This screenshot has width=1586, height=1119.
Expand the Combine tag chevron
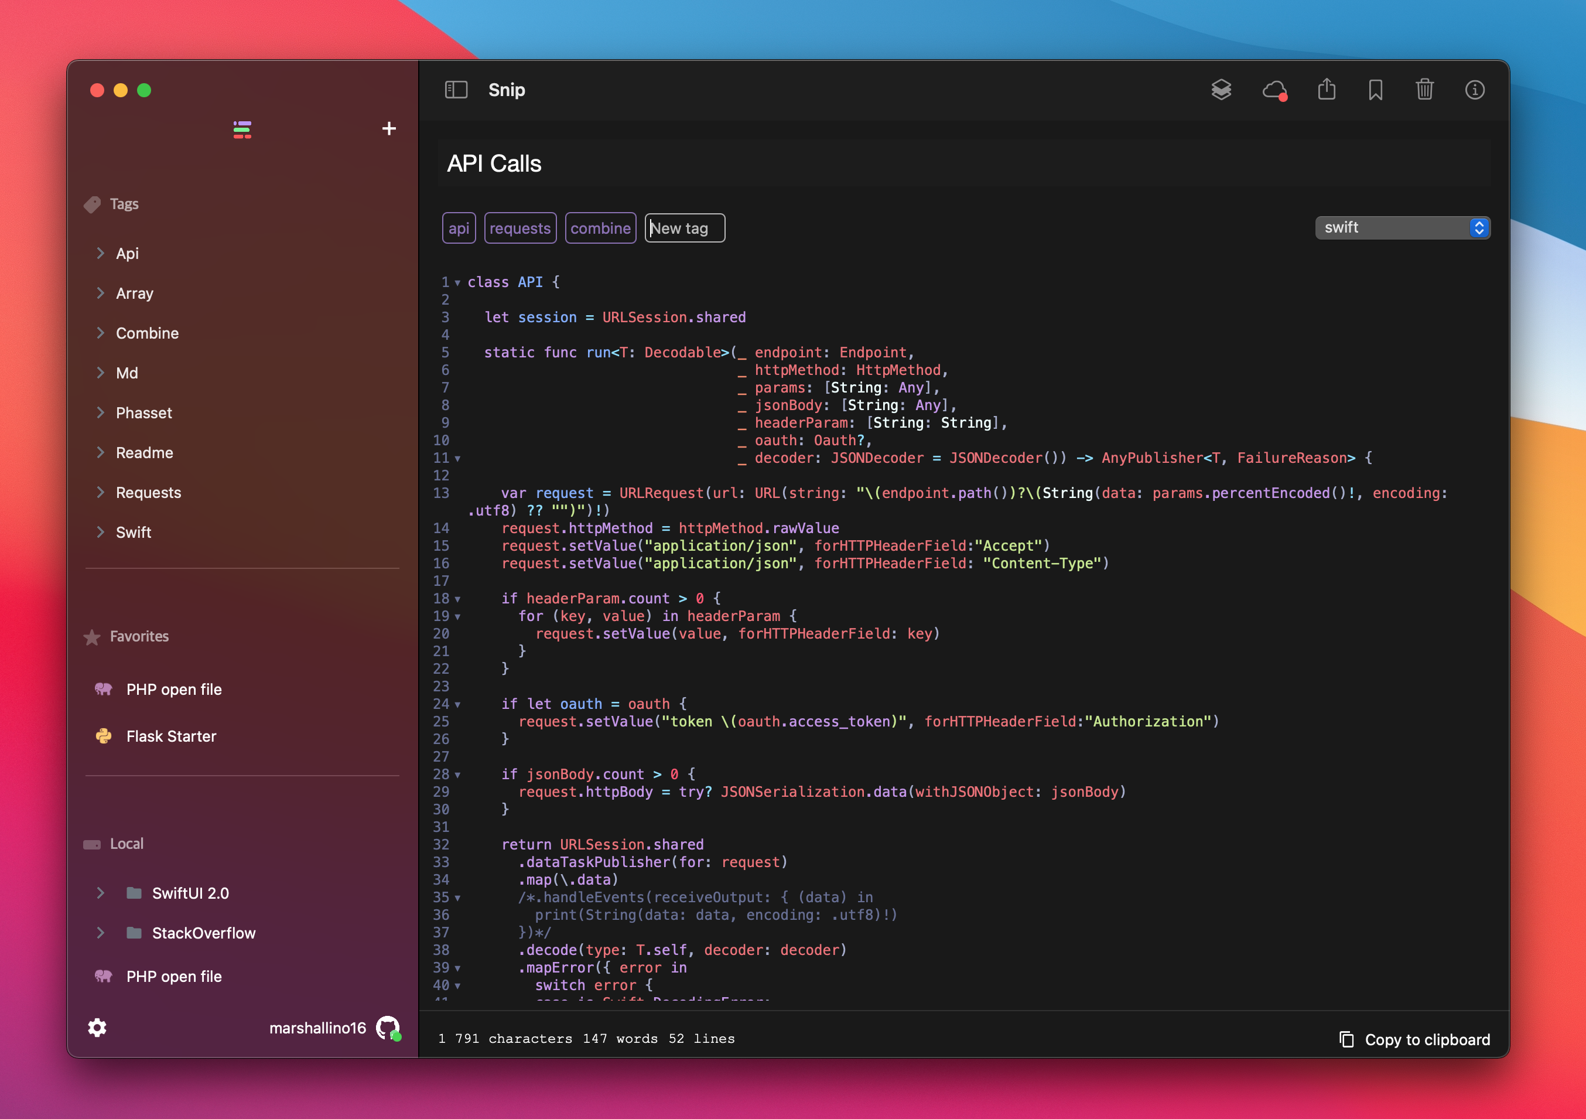[101, 332]
